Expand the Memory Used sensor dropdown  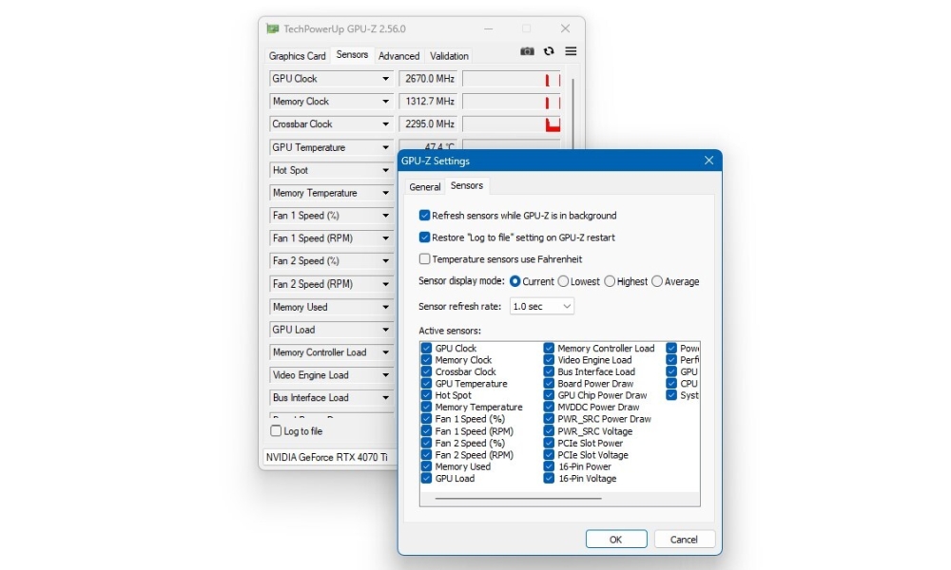pos(385,307)
